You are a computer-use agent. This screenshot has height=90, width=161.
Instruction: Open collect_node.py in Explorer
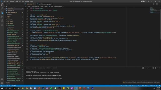pos(12,34)
